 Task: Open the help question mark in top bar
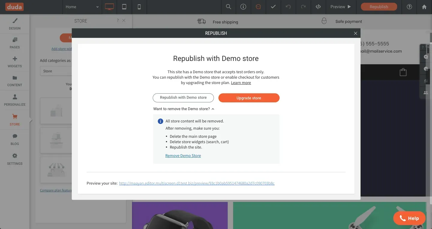click(409, 7)
